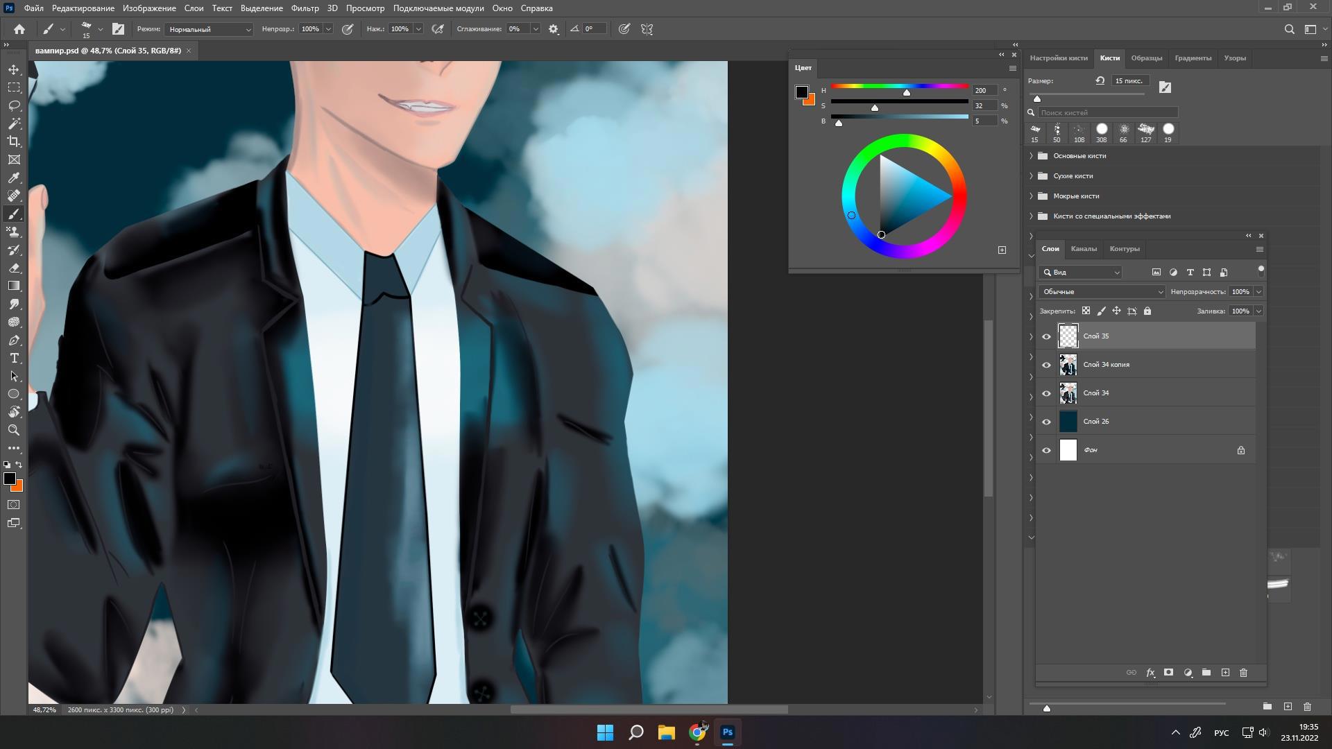This screenshot has height=749, width=1332.
Task: Click the brush search field Поиск кистей
Action: pos(1107,112)
